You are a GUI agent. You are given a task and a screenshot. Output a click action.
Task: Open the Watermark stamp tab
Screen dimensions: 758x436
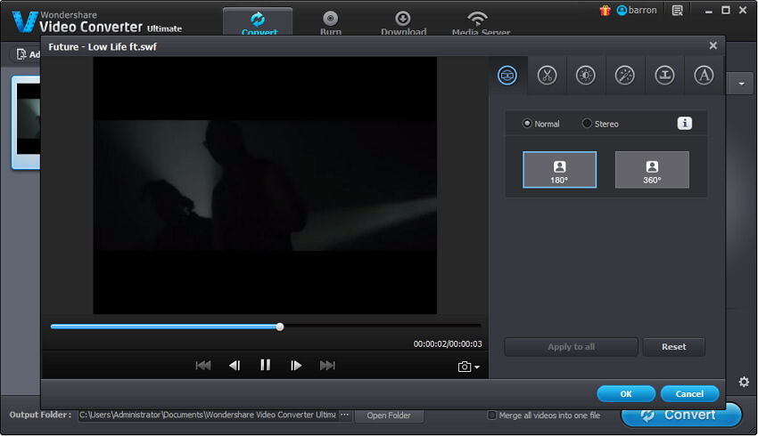(x=664, y=76)
